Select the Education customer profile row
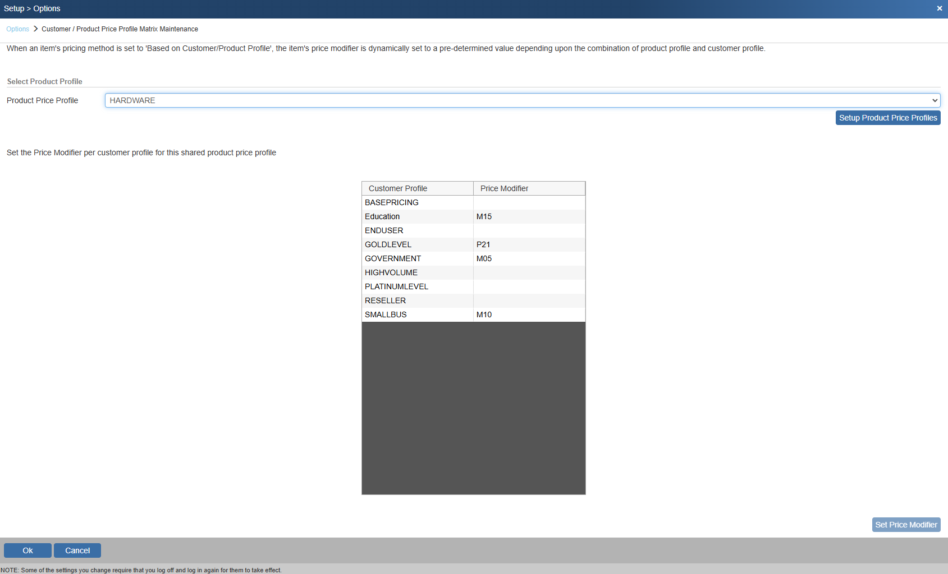Image resolution: width=948 pixels, height=574 pixels. tap(382, 216)
